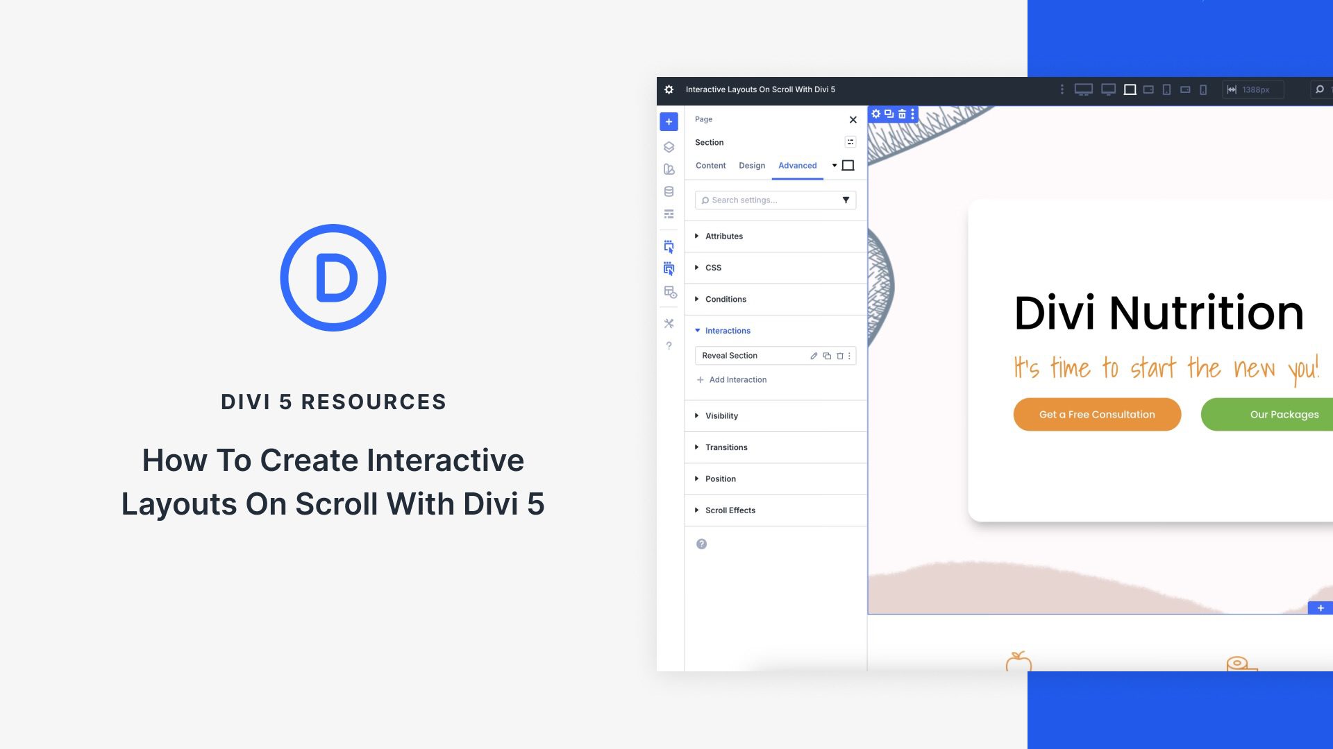Collapse the Interactions section
Viewport: 1333px width, 749px height.
pyautogui.click(x=727, y=331)
